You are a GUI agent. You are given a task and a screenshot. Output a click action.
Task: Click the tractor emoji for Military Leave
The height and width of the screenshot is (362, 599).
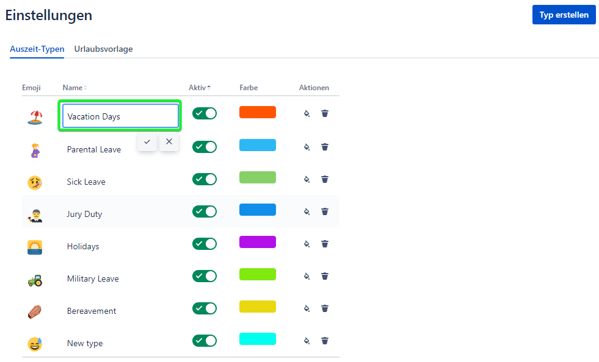tap(35, 279)
